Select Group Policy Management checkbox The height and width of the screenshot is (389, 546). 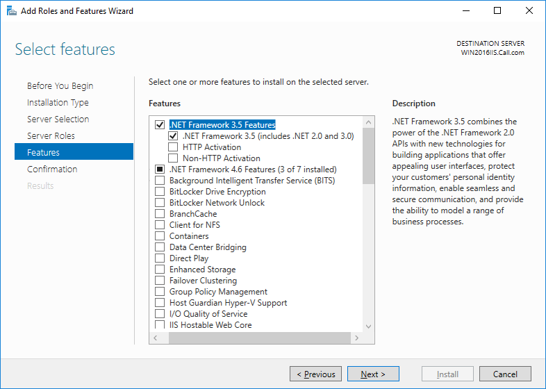[x=160, y=292]
